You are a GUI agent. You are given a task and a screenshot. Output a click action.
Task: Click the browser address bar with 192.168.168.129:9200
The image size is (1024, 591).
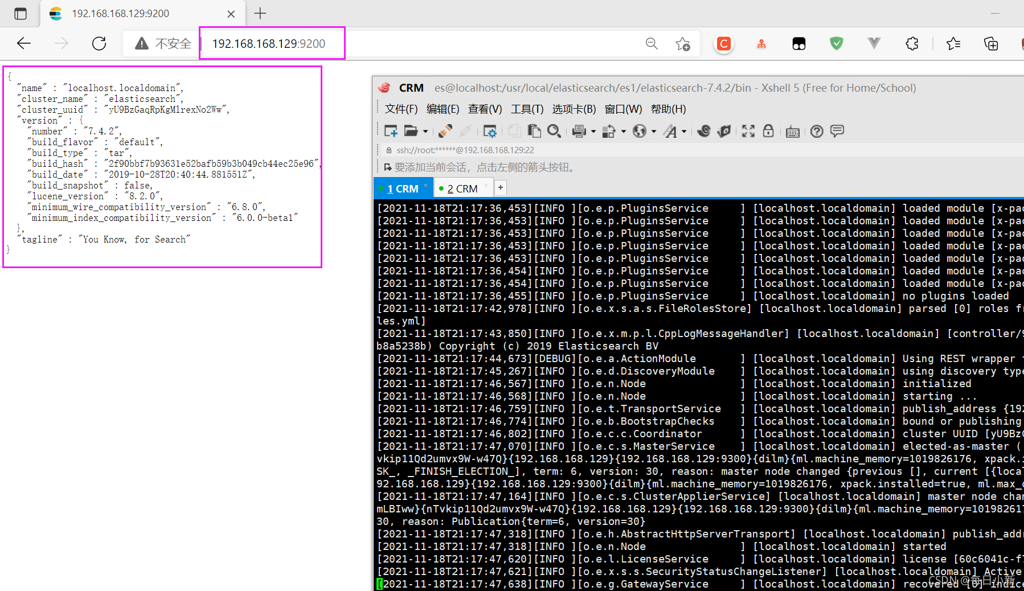click(x=269, y=43)
